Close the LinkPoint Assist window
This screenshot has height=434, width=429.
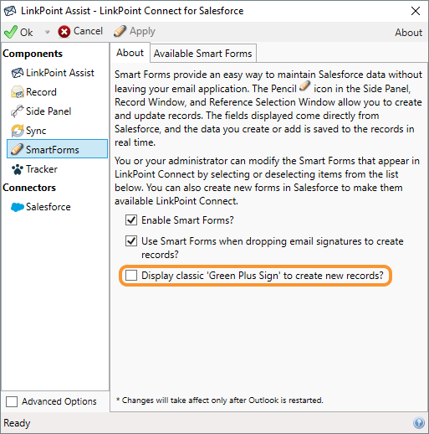[416, 11]
